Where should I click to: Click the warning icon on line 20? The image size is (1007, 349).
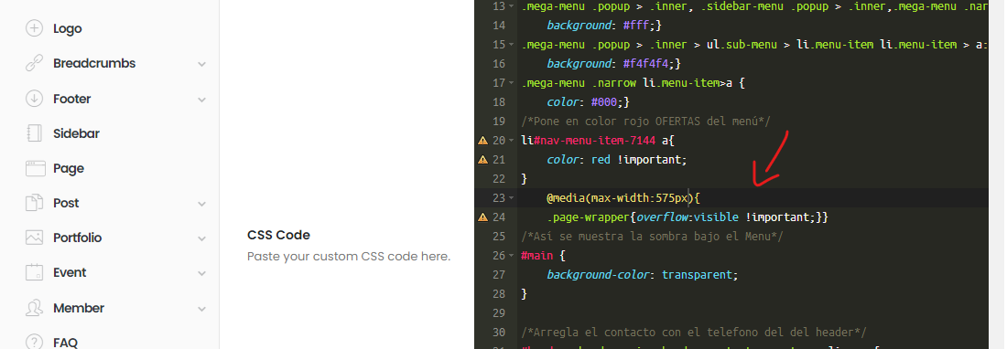(x=483, y=141)
